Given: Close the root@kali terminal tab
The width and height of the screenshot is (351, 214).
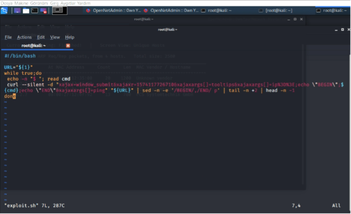Looking at the screenshot, I should point(68,46).
